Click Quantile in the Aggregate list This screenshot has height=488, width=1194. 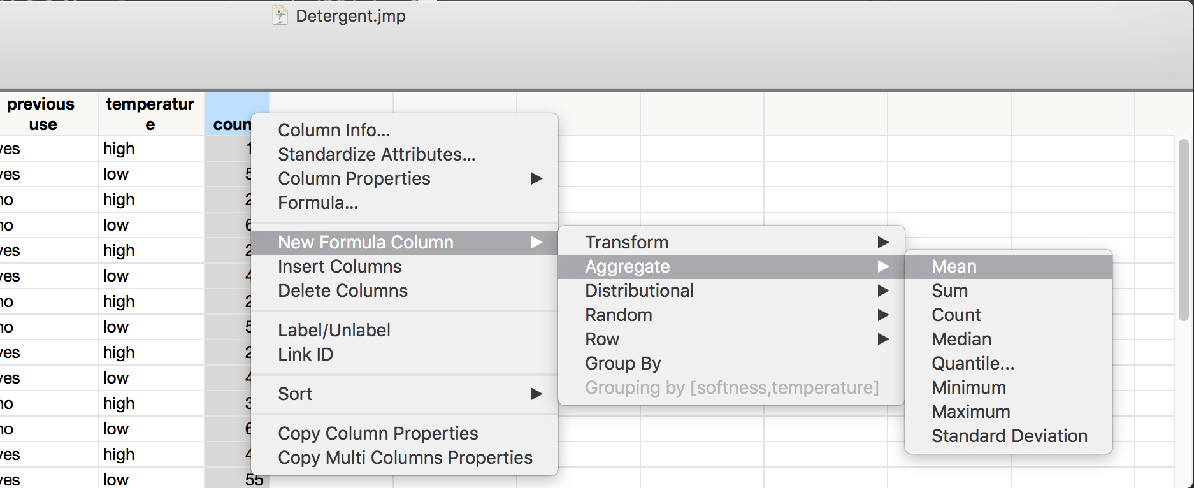(972, 363)
